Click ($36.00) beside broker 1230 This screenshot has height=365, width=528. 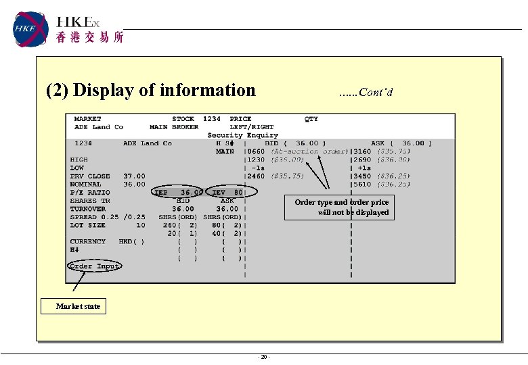pos(288,160)
